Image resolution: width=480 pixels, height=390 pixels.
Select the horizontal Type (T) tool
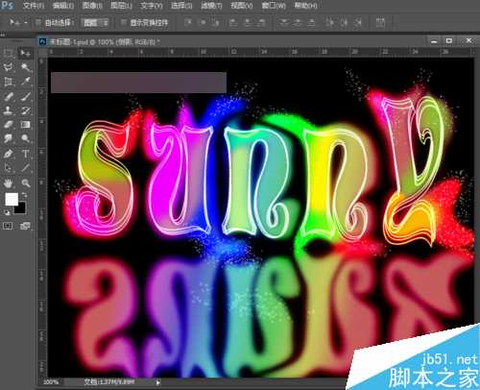point(25,154)
